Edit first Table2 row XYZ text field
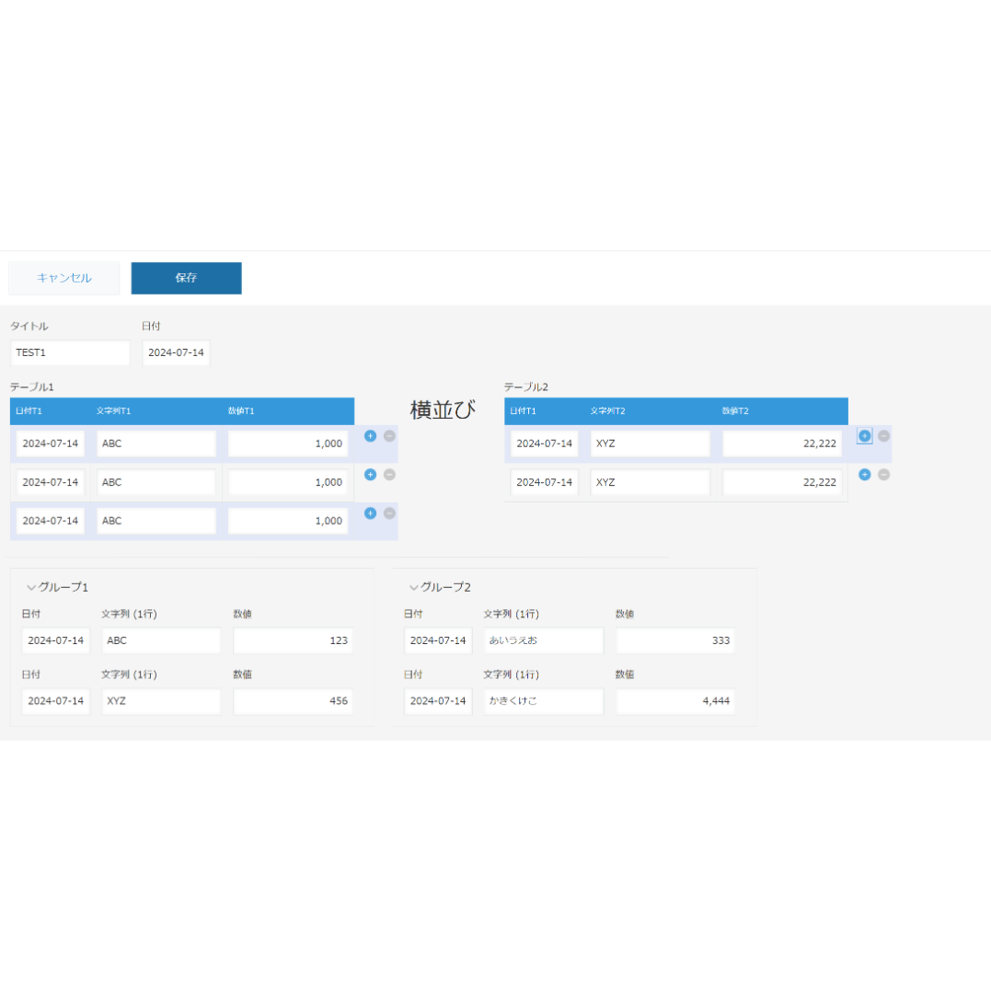The height and width of the screenshot is (991, 991). click(x=651, y=444)
